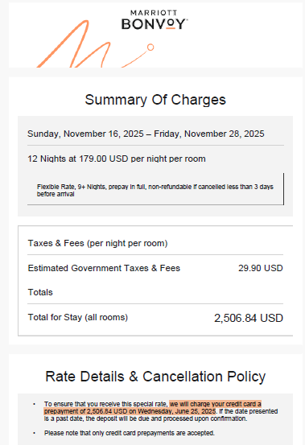Click the Marriott Bonvoy logo
The image size is (305, 445).
click(155, 20)
